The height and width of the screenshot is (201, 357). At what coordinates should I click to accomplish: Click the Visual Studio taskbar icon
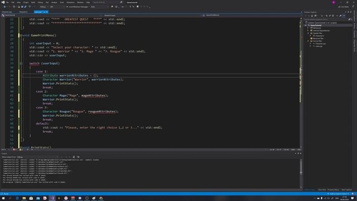click(52, 198)
